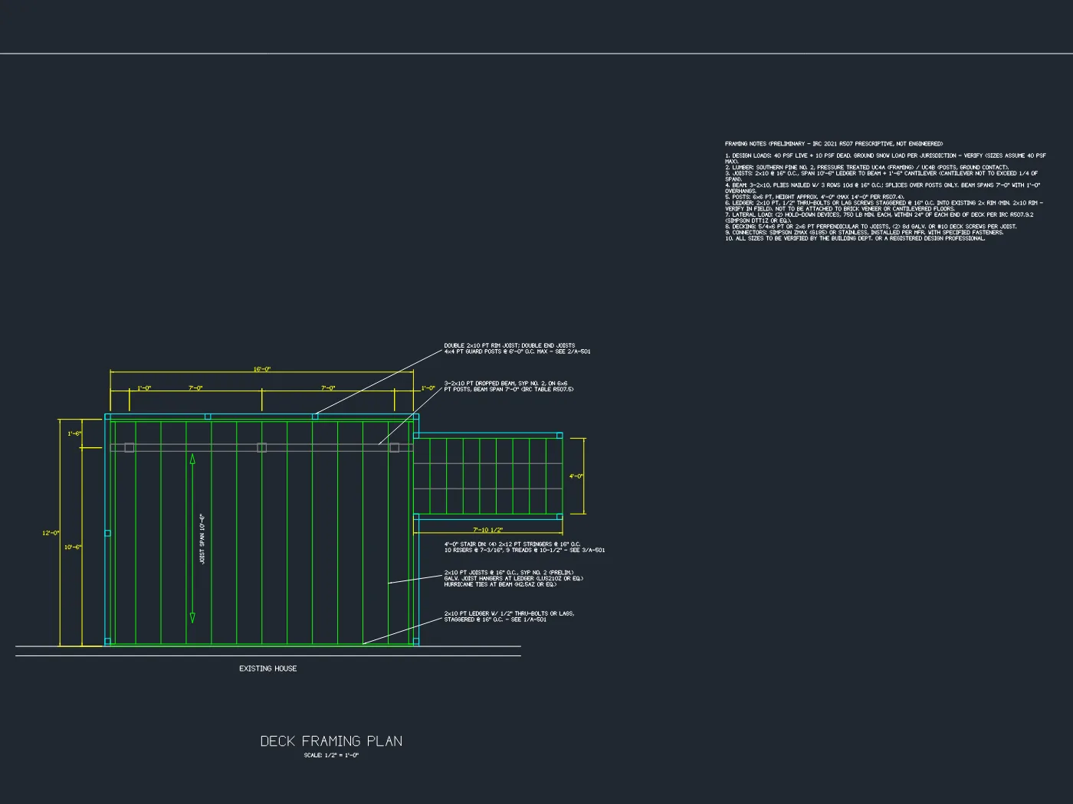Click the "EXISTING HOUSE" label
The height and width of the screenshot is (804, 1073).
coord(268,668)
